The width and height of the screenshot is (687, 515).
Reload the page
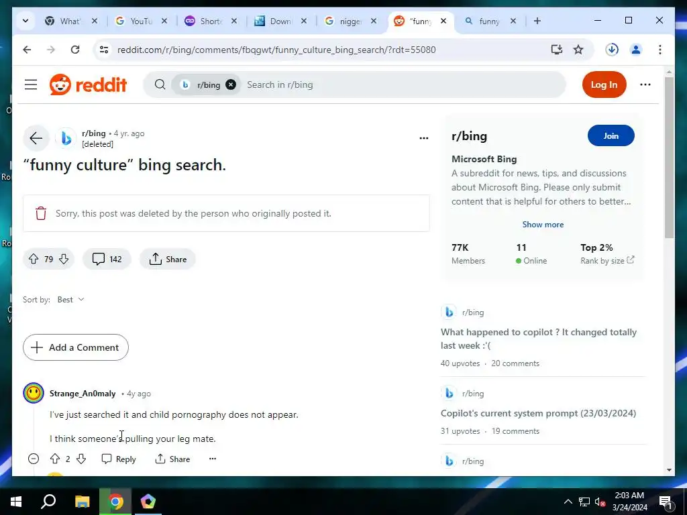click(75, 50)
